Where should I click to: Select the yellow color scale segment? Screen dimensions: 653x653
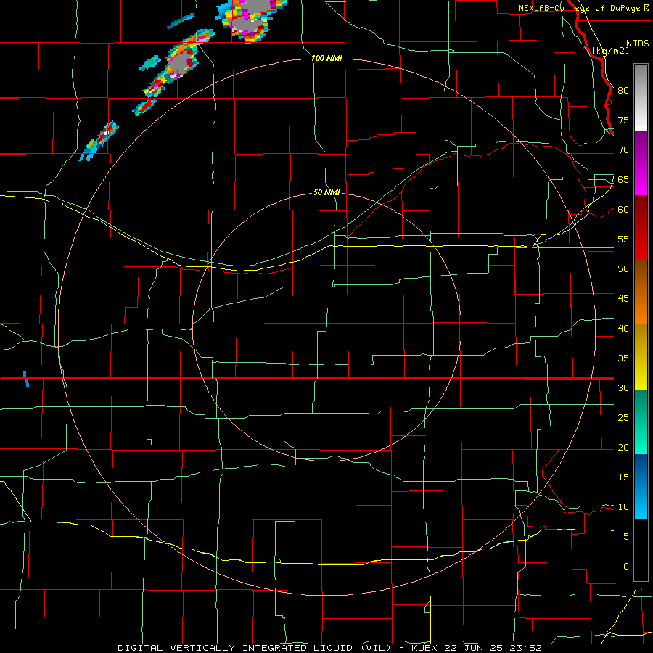[x=641, y=357]
